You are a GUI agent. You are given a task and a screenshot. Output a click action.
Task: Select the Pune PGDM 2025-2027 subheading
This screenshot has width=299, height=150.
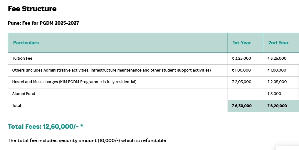43,23
